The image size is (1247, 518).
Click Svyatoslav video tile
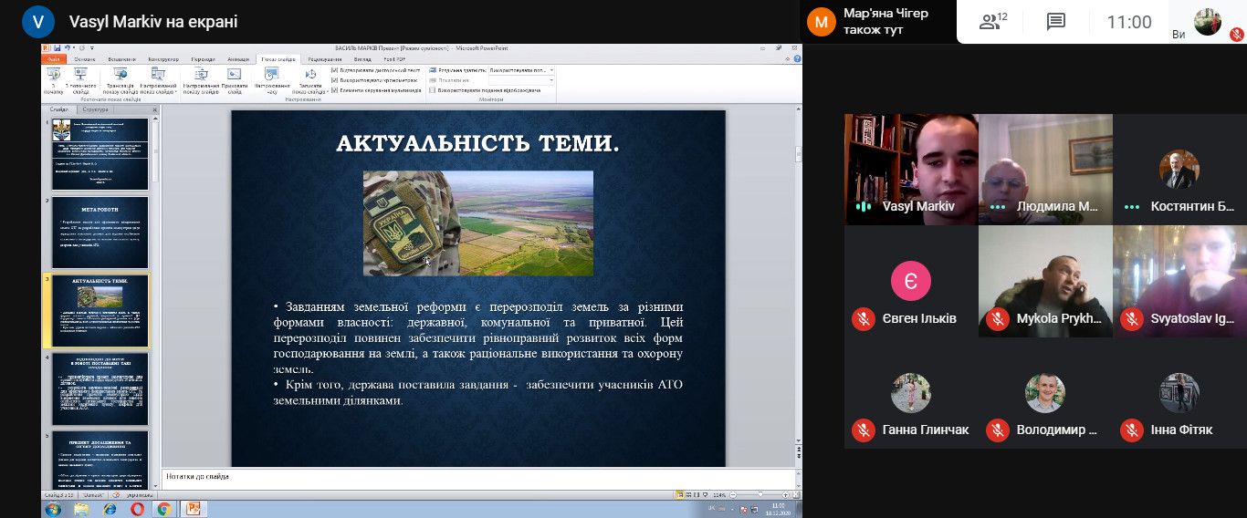coord(1179,281)
